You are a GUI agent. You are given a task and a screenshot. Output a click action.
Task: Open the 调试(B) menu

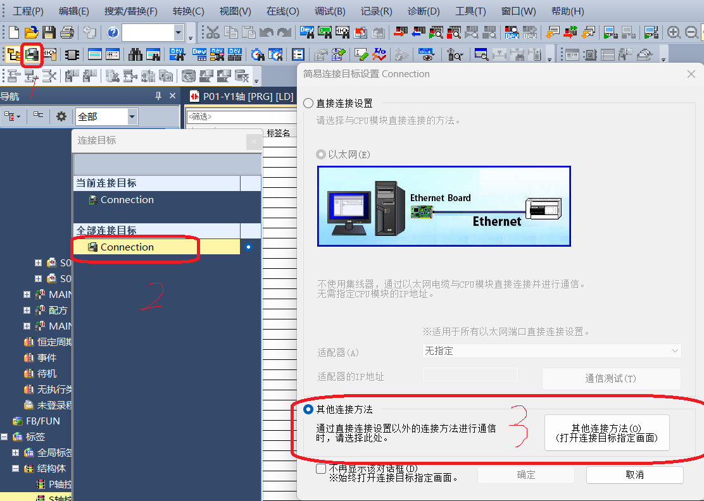coord(330,11)
